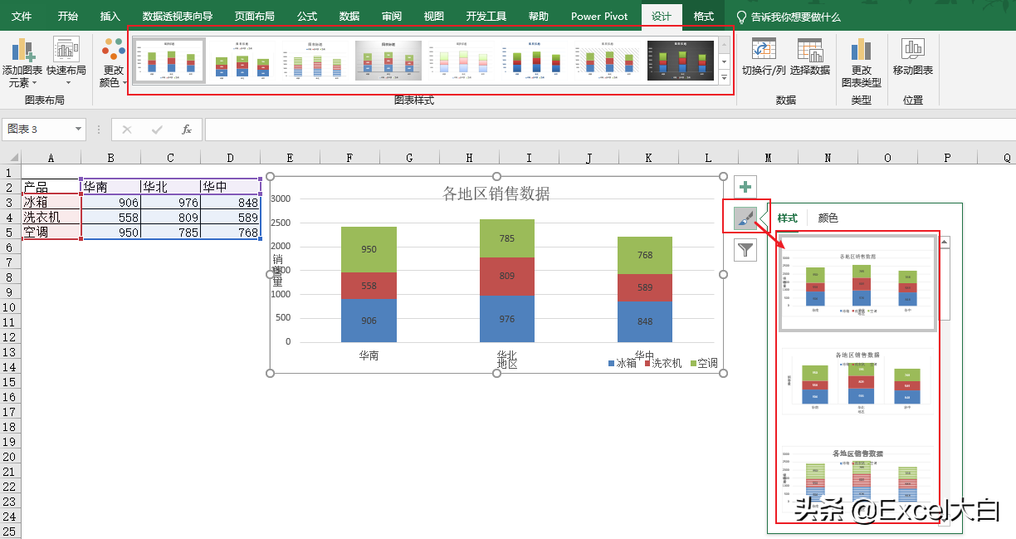Switch to the 数据 (Data) tab
1016x539 pixels.
point(349,17)
